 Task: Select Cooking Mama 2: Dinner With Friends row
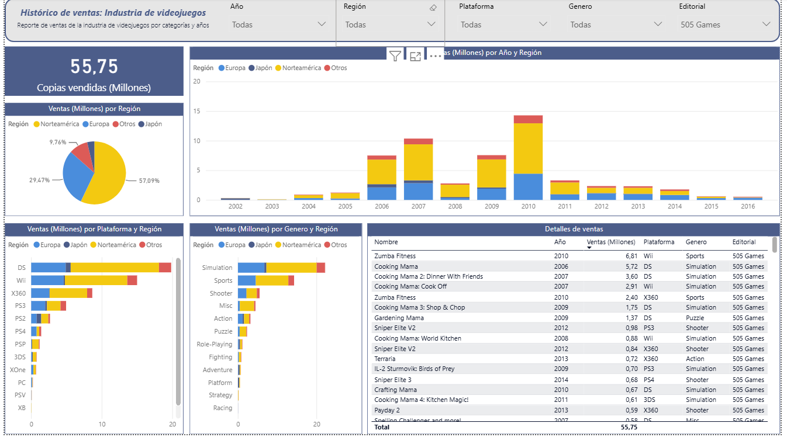(569, 276)
